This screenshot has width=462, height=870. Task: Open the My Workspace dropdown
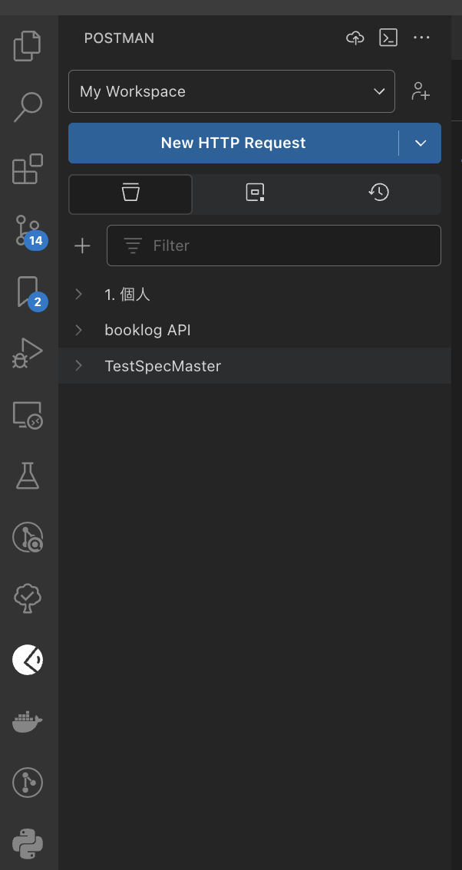pyautogui.click(x=232, y=91)
